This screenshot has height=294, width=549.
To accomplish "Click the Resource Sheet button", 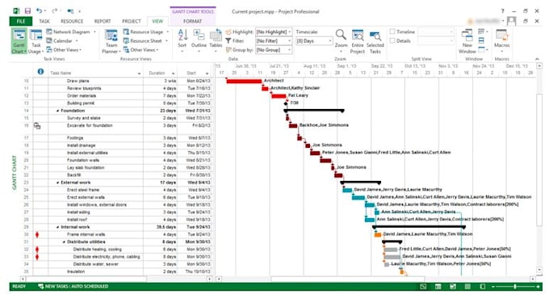I will (x=145, y=41).
